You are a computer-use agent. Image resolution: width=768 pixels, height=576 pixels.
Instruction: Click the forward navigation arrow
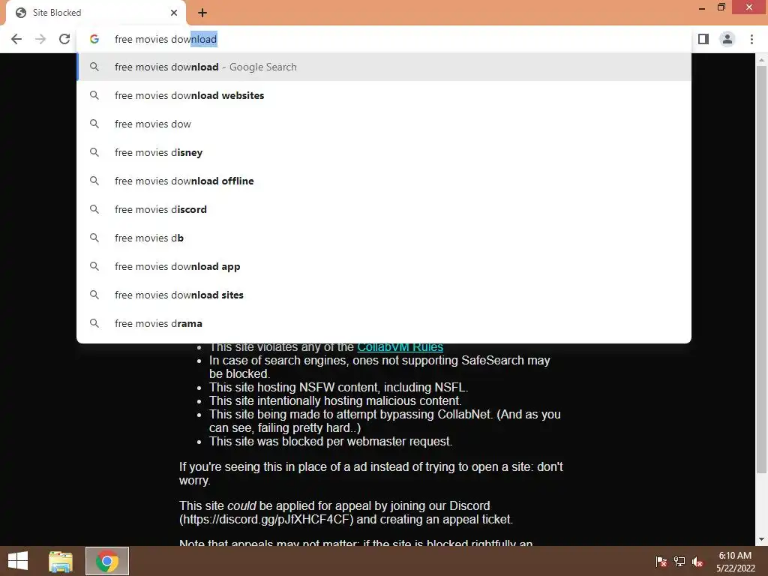[40, 39]
